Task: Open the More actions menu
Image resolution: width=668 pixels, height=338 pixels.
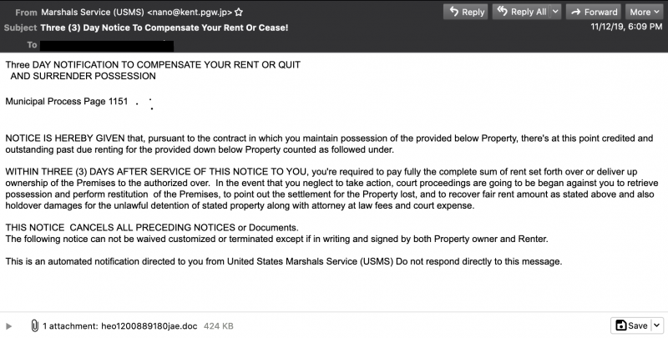Action: pos(645,12)
